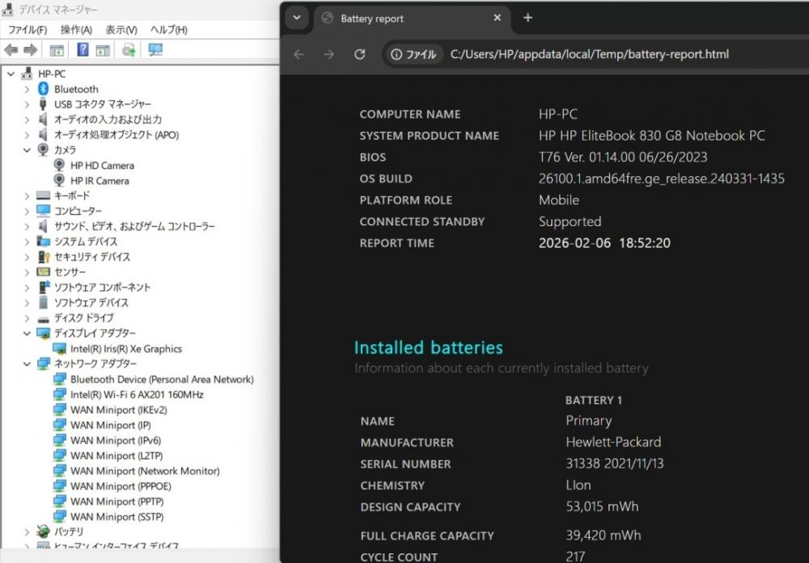
Task: Open the 表示(V) menu
Action: [121, 30]
